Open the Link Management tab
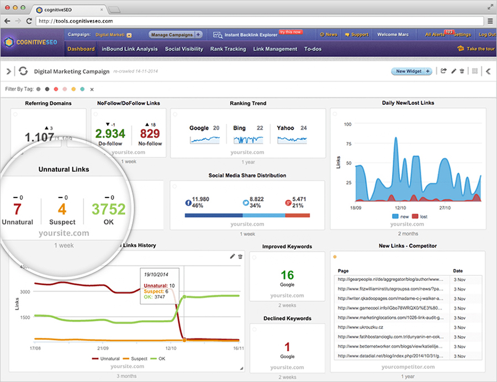The height and width of the screenshot is (382, 497). (x=275, y=49)
